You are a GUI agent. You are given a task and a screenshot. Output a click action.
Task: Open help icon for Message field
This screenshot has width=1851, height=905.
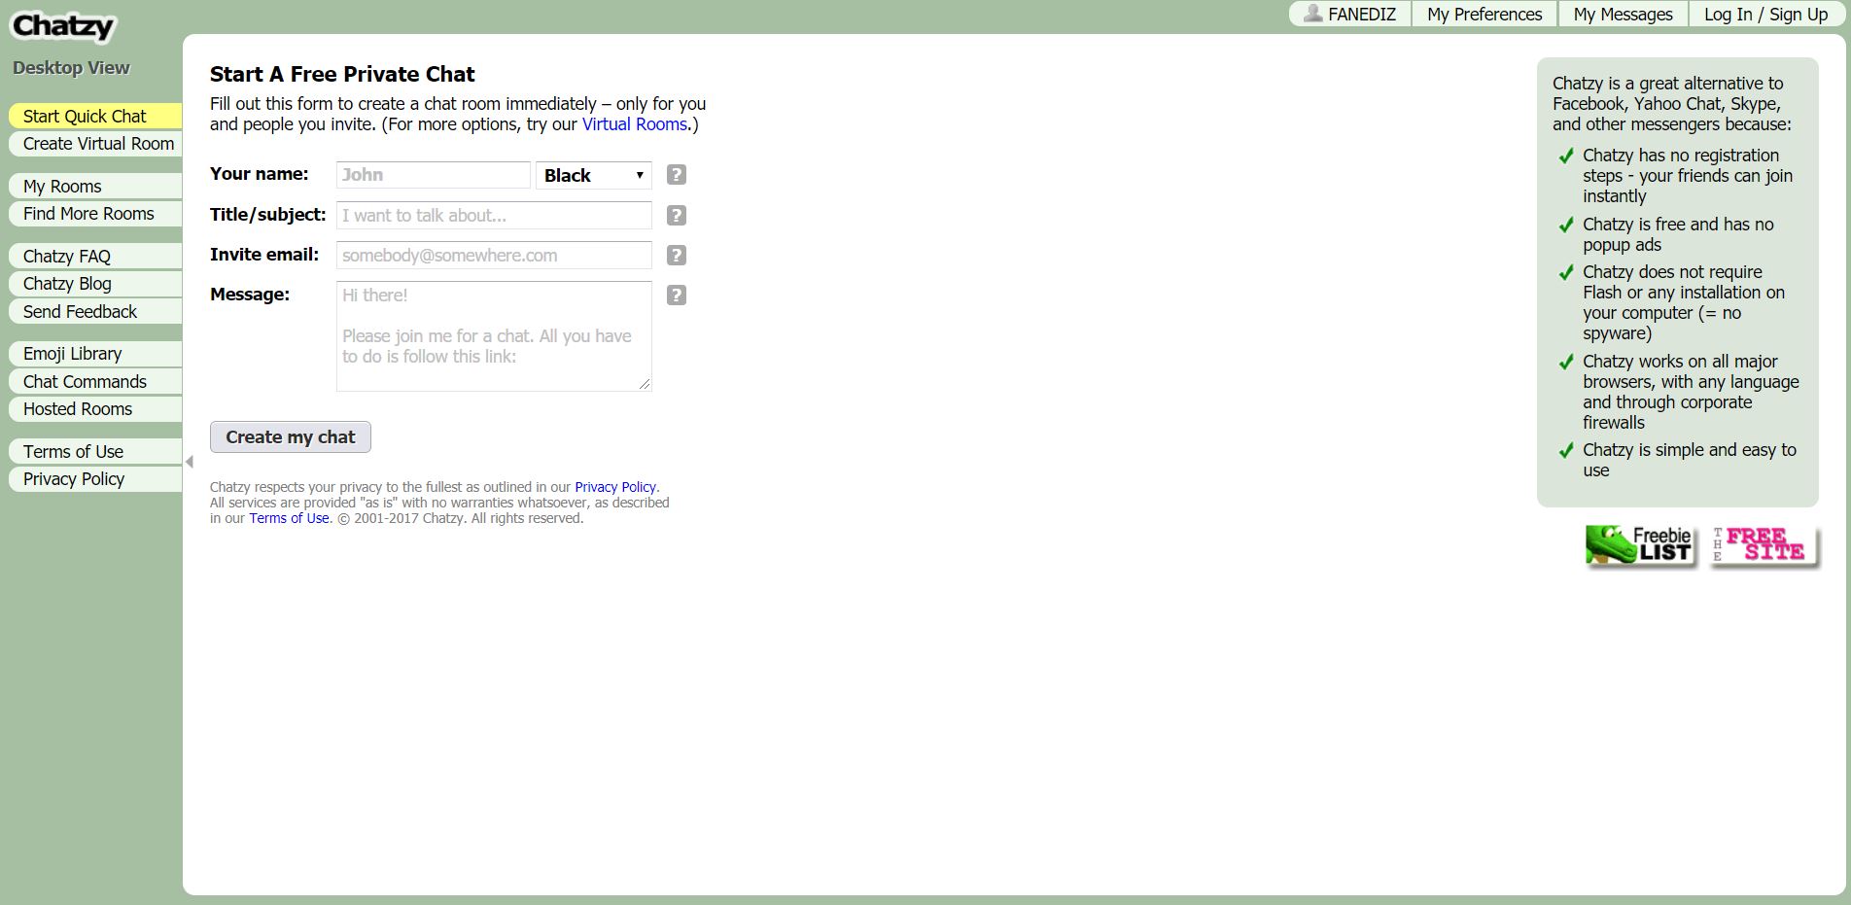point(677,296)
